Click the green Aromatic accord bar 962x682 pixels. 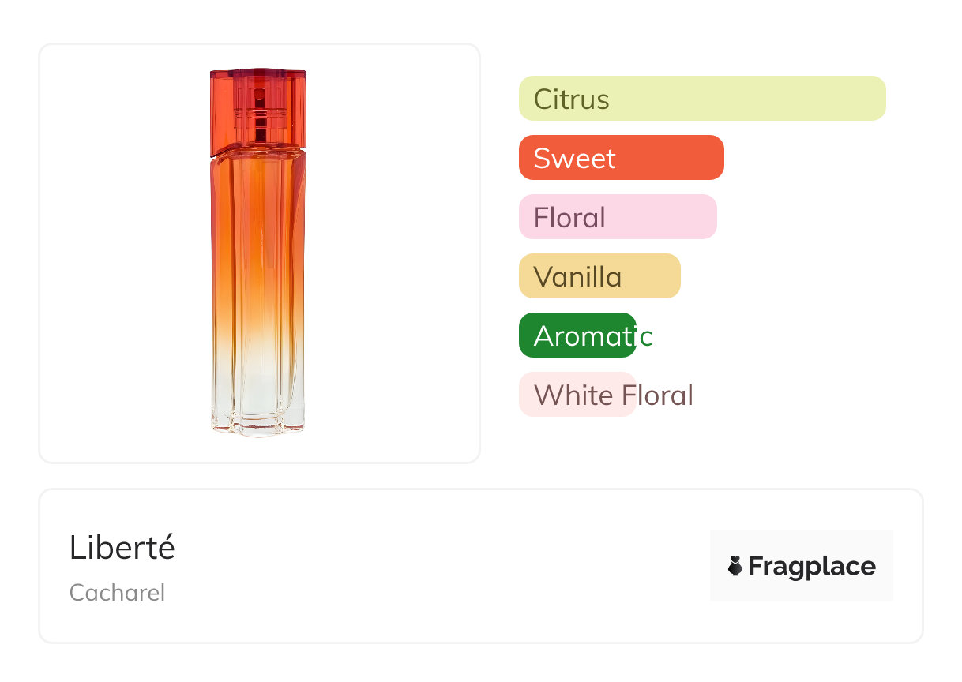[577, 335]
